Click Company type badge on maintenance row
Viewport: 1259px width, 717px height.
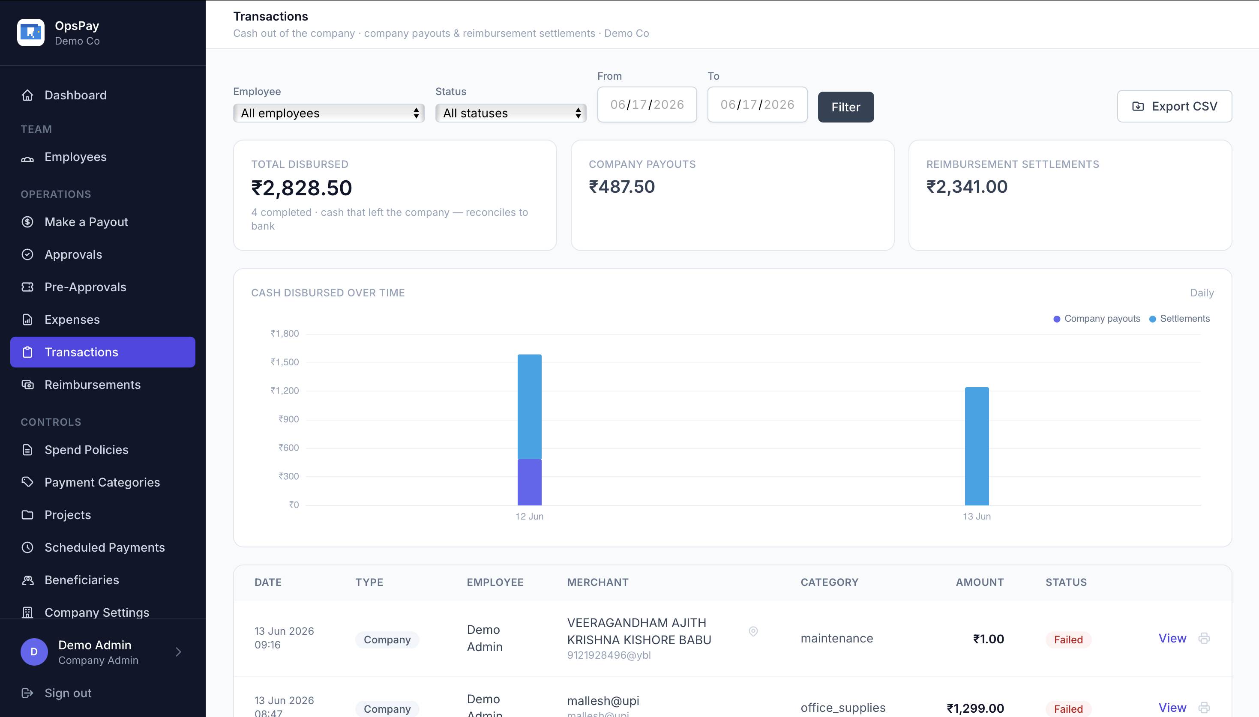pos(387,639)
